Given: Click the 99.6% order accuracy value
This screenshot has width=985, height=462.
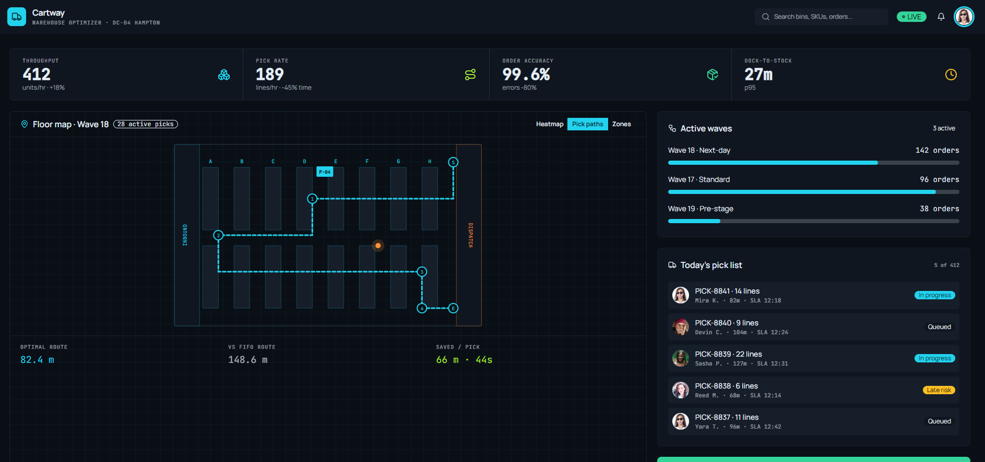Looking at the screenshot, I should (x=526, y=75).
